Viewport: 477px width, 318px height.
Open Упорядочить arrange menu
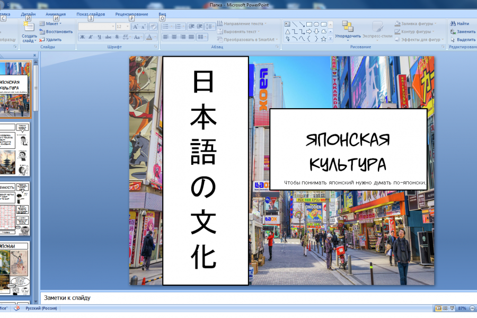(x=348, y=31)
